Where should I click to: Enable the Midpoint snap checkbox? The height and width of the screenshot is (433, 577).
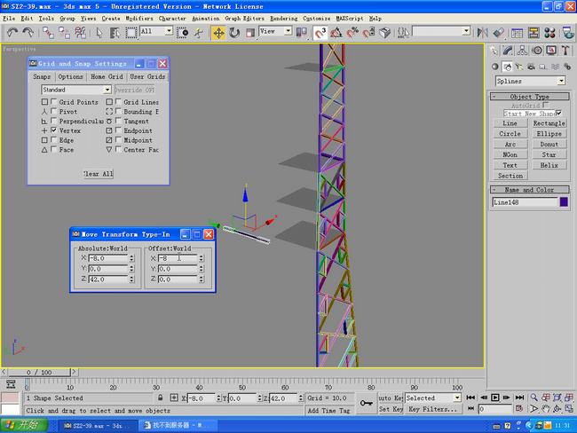click(118, 140)
